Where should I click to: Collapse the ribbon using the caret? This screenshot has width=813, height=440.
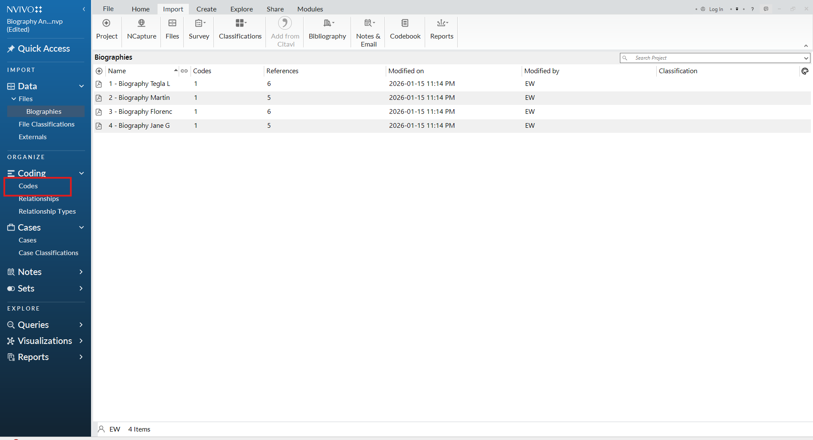tap(806, 46)
